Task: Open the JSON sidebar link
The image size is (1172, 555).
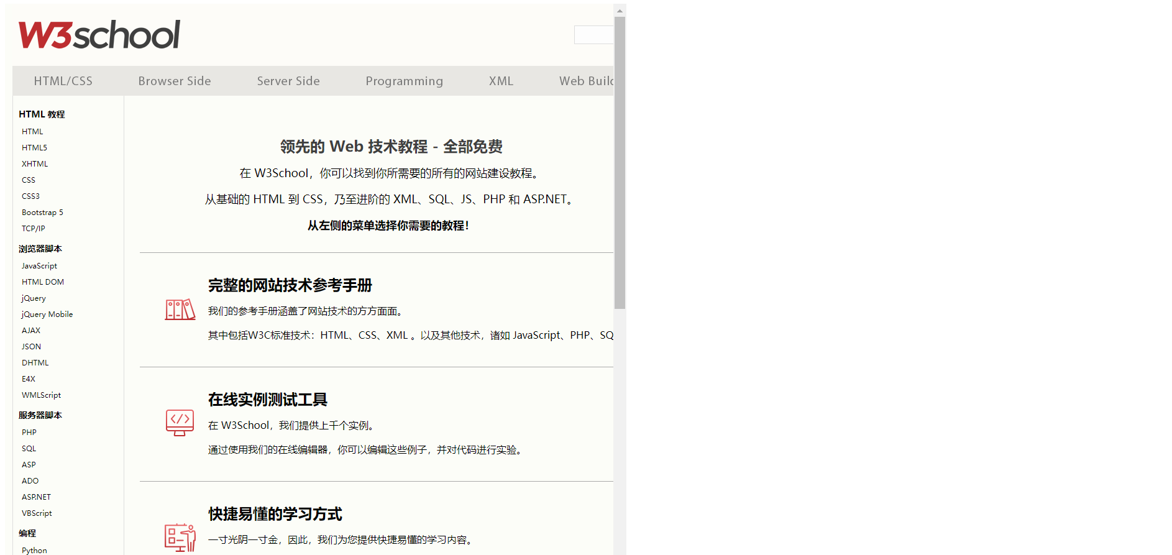Action: point(31,347)
